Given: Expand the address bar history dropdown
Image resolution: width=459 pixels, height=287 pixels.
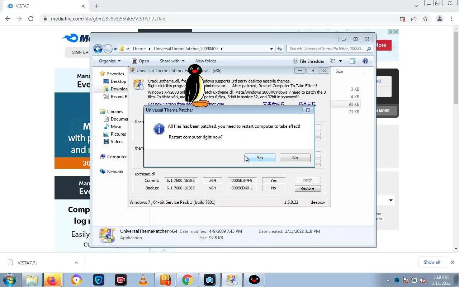Looking at the screenshot, I should (271, 49).
